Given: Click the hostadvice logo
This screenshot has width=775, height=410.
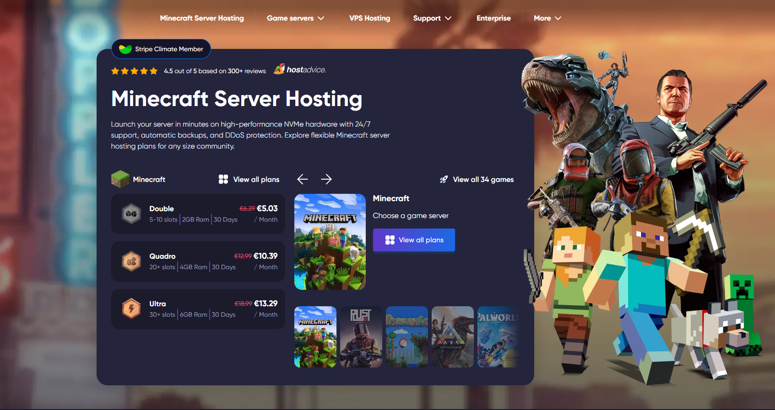Looking at the screenshot, I should click(x=300, y=69).
